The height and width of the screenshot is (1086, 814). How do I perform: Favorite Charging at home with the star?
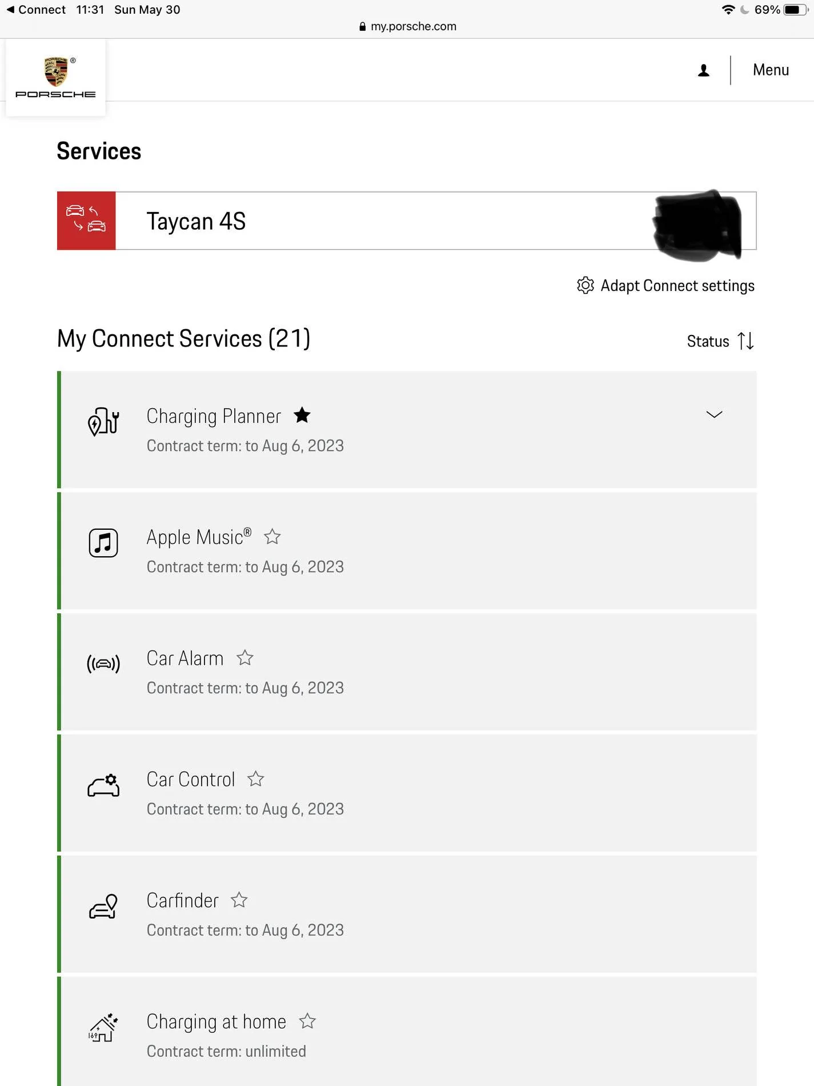[x=307, y=1021]
